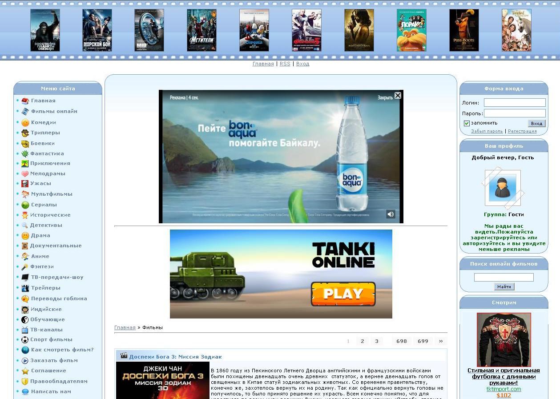Click the soccer ball icon beside Спорт фильмы
This screenshot has height=399, width=560.
pos(25,340)
